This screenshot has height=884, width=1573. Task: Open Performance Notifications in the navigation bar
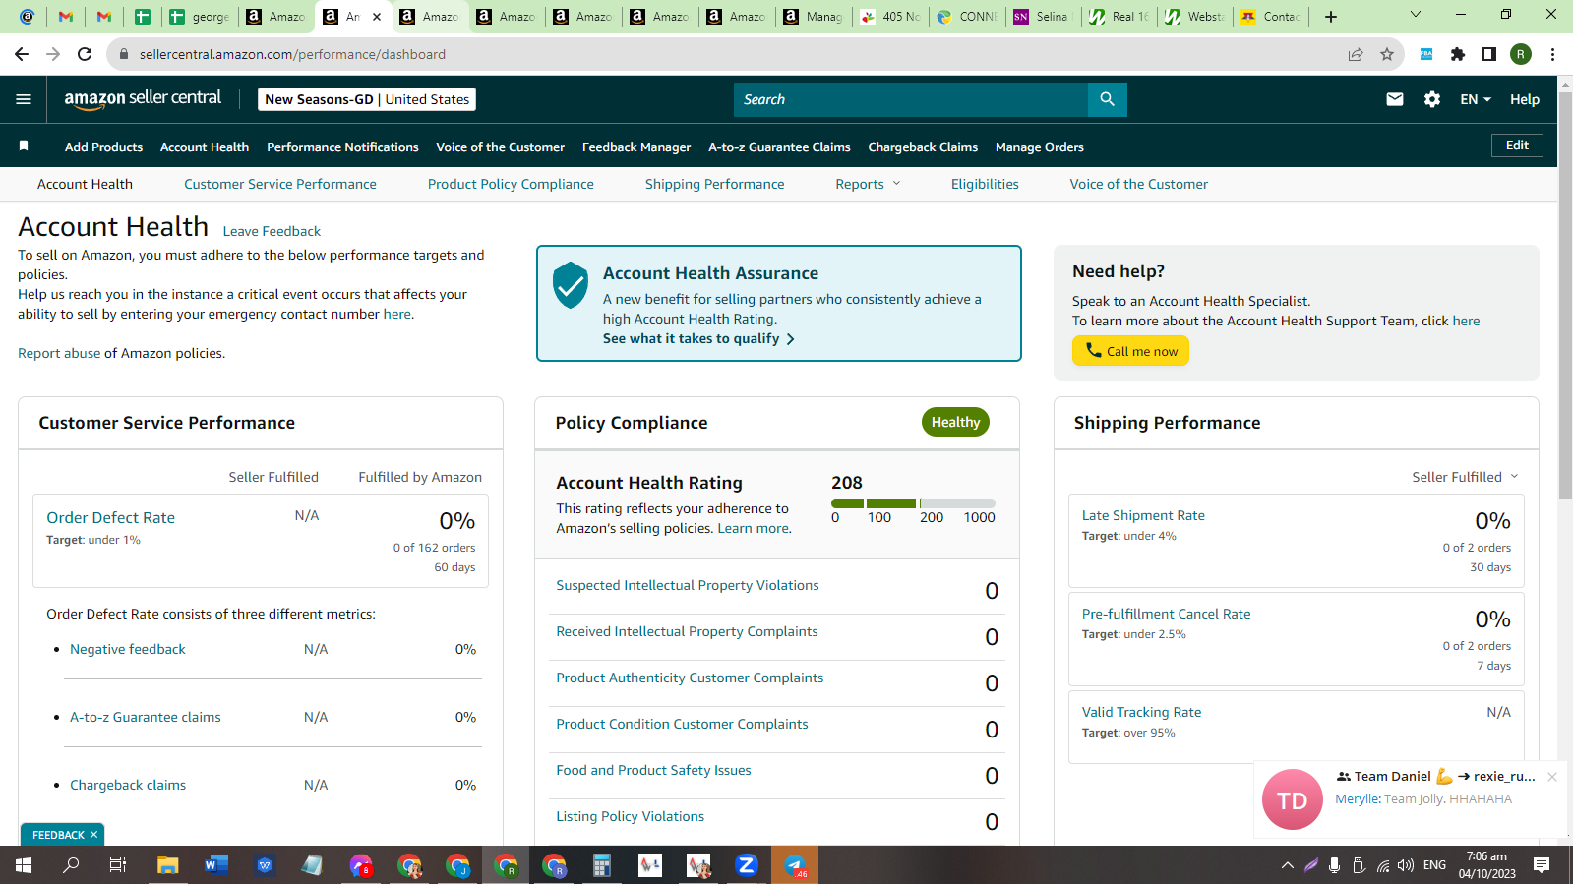342,147
